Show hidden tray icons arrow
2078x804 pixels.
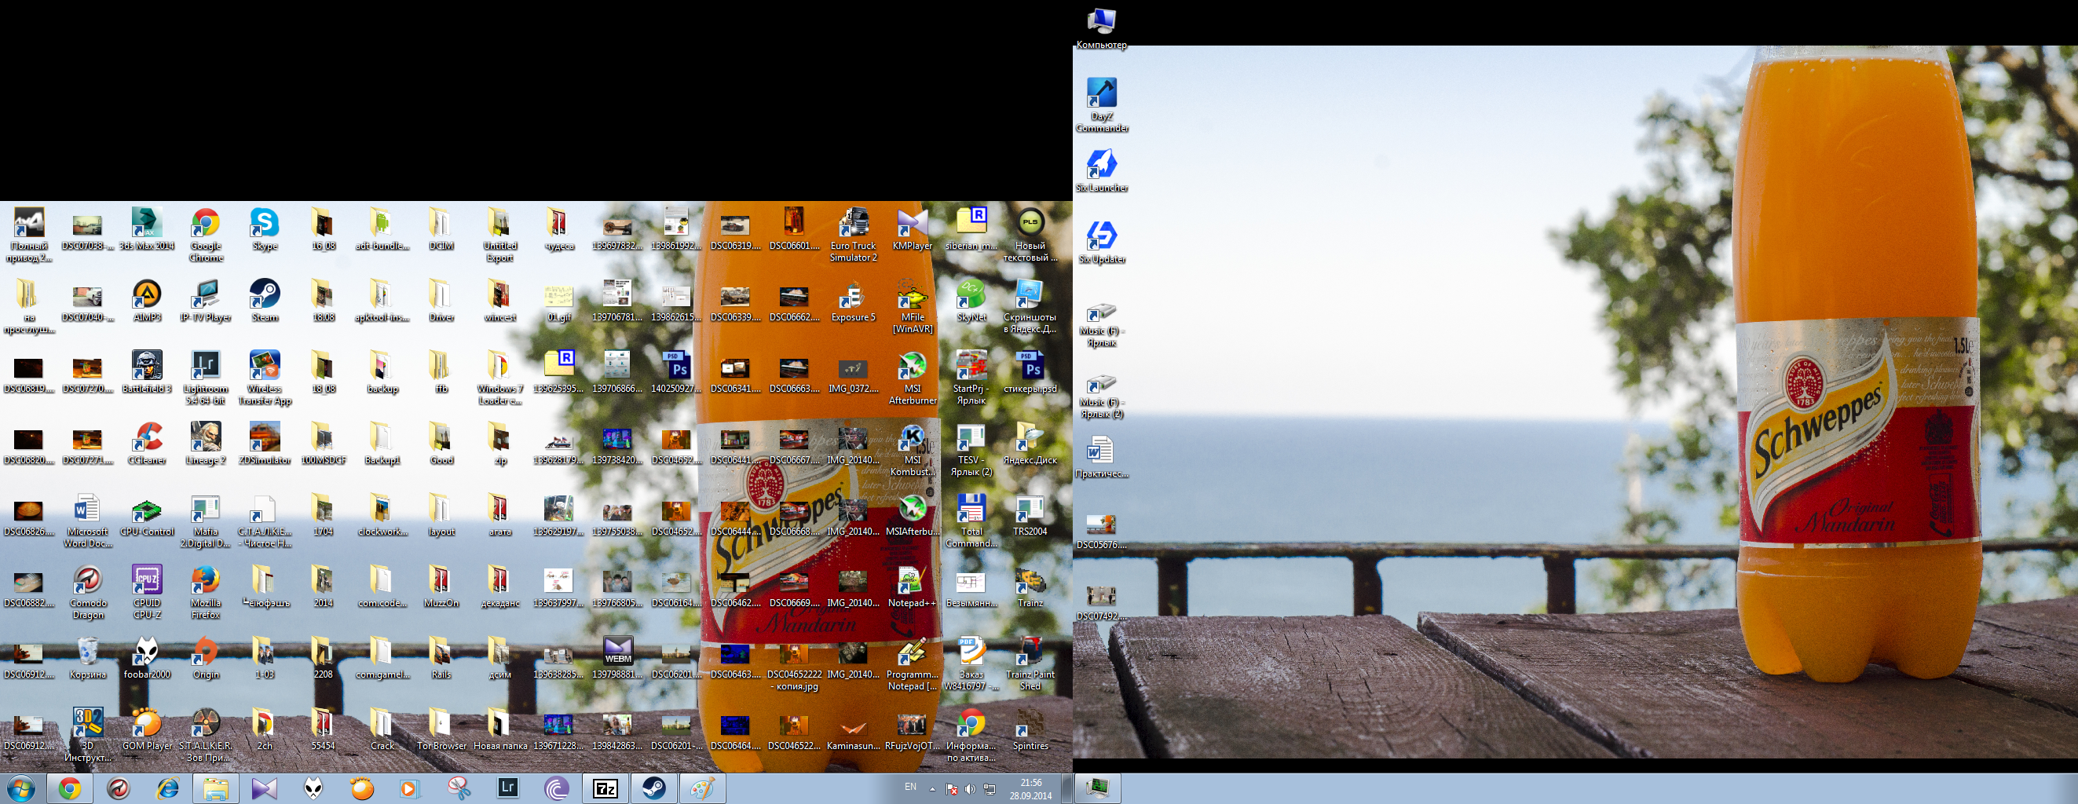pyautogui.click(x=932, y=790)
